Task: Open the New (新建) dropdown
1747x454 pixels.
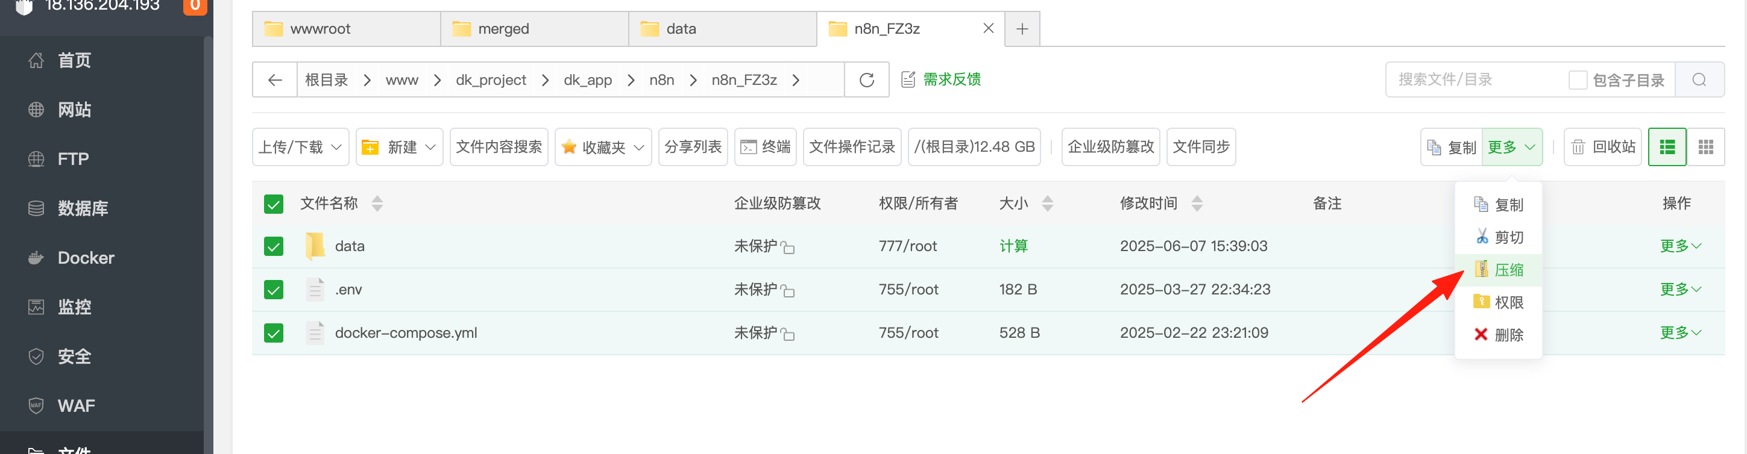Action: pos(399,147)
